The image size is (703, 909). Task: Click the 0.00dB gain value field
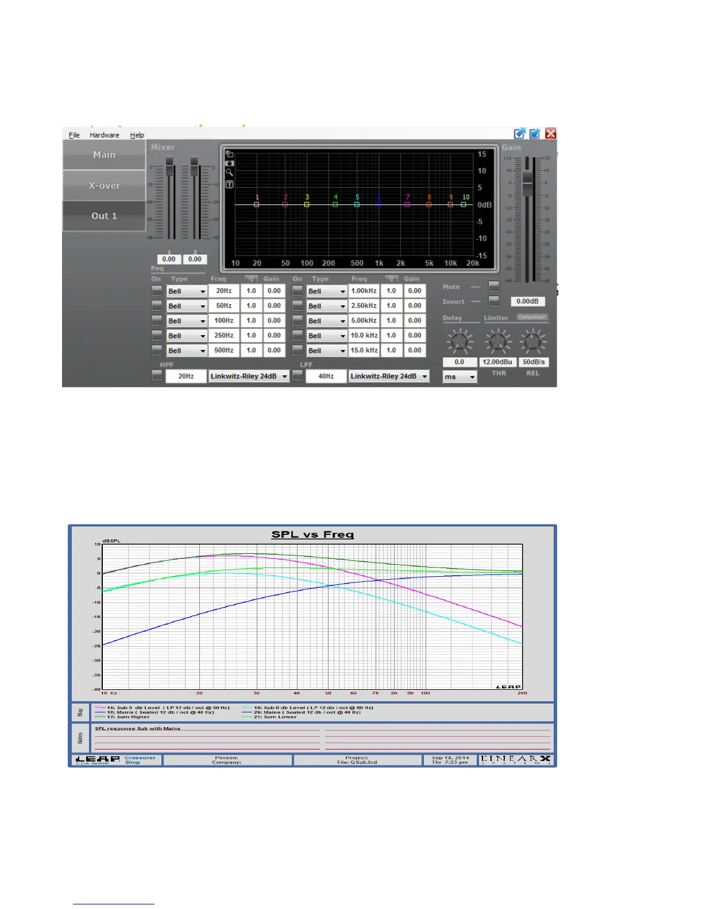point(527,301)
